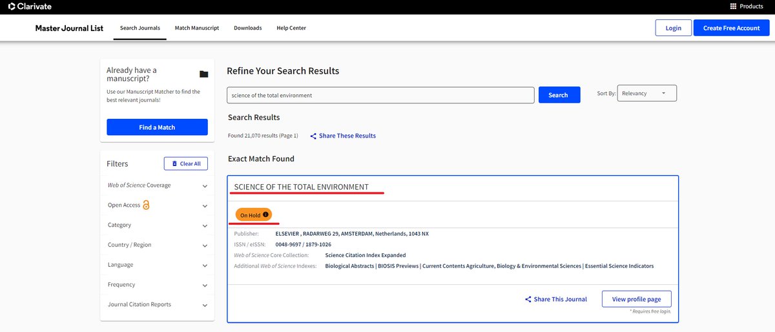Click the info icon on On Hold badge
Viewport: 775px width, 332px height.
pyautogui.click(x=265, y=214)
